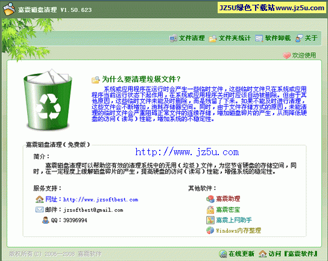This screenshot has height=261, width=328.
Task: Click the 嘉震密宝 software icon
Action: click(x=210, y=210)
